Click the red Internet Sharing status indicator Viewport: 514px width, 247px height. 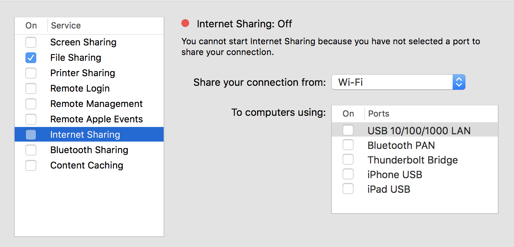[185, 23]
